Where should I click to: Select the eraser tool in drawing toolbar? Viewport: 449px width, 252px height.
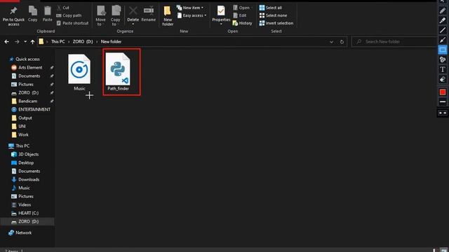(x=443, y=79)
